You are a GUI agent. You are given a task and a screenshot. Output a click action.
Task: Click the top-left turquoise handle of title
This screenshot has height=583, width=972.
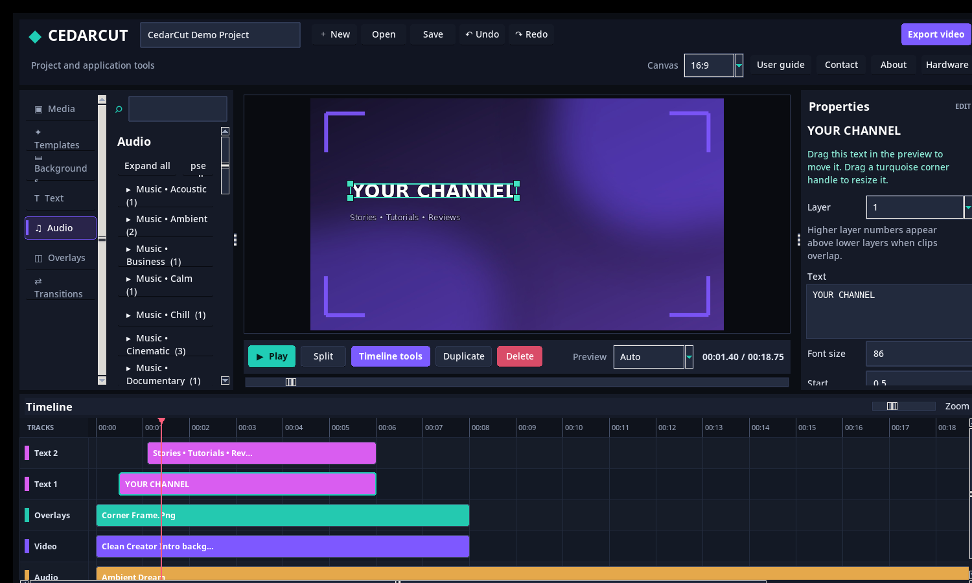(x=351, y=184)
